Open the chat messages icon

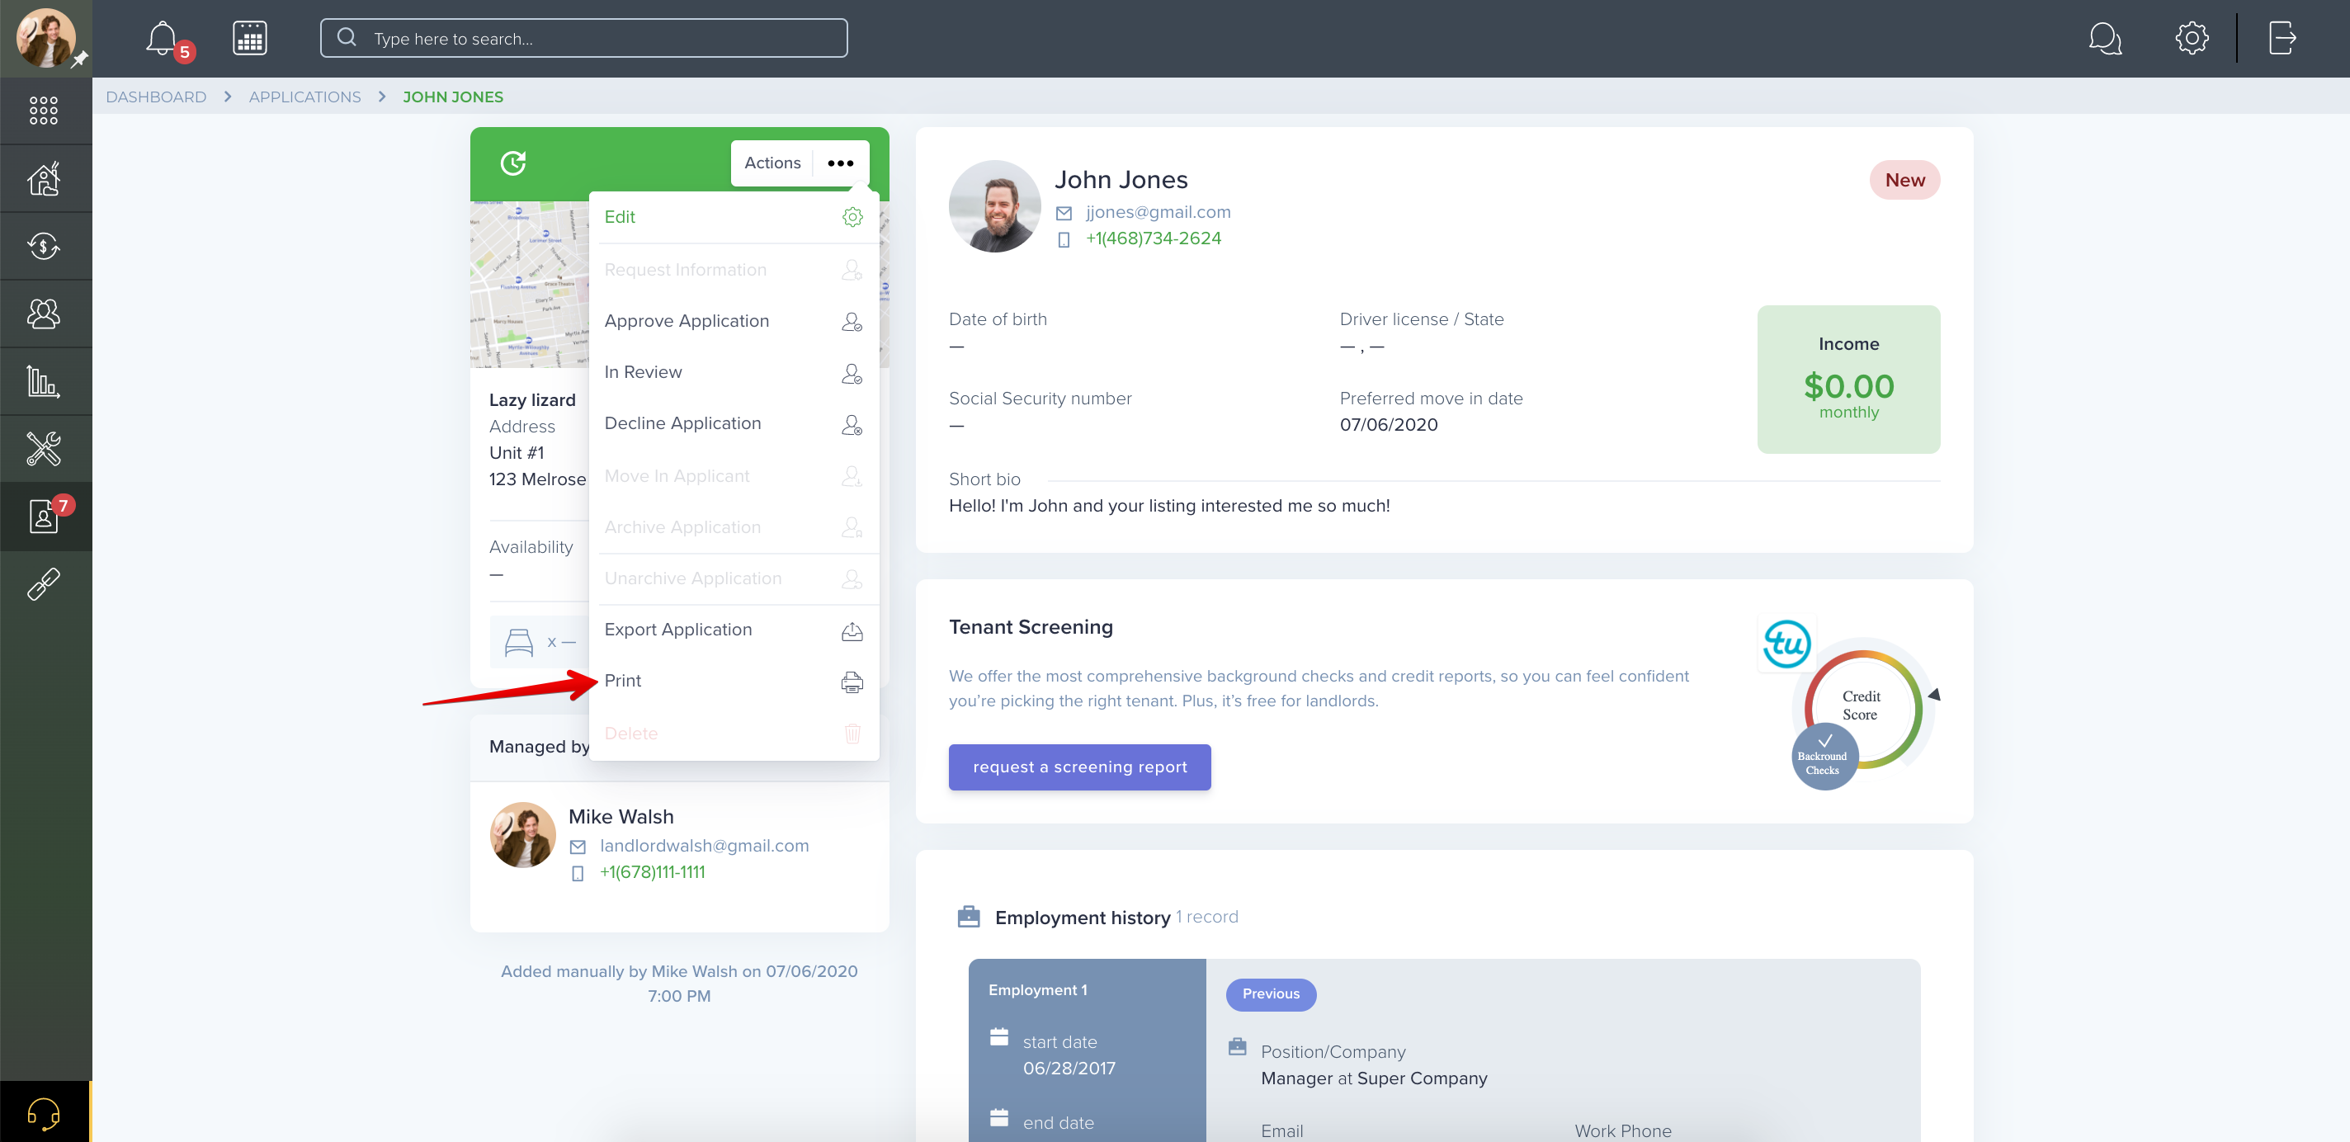click(2105, 38)
